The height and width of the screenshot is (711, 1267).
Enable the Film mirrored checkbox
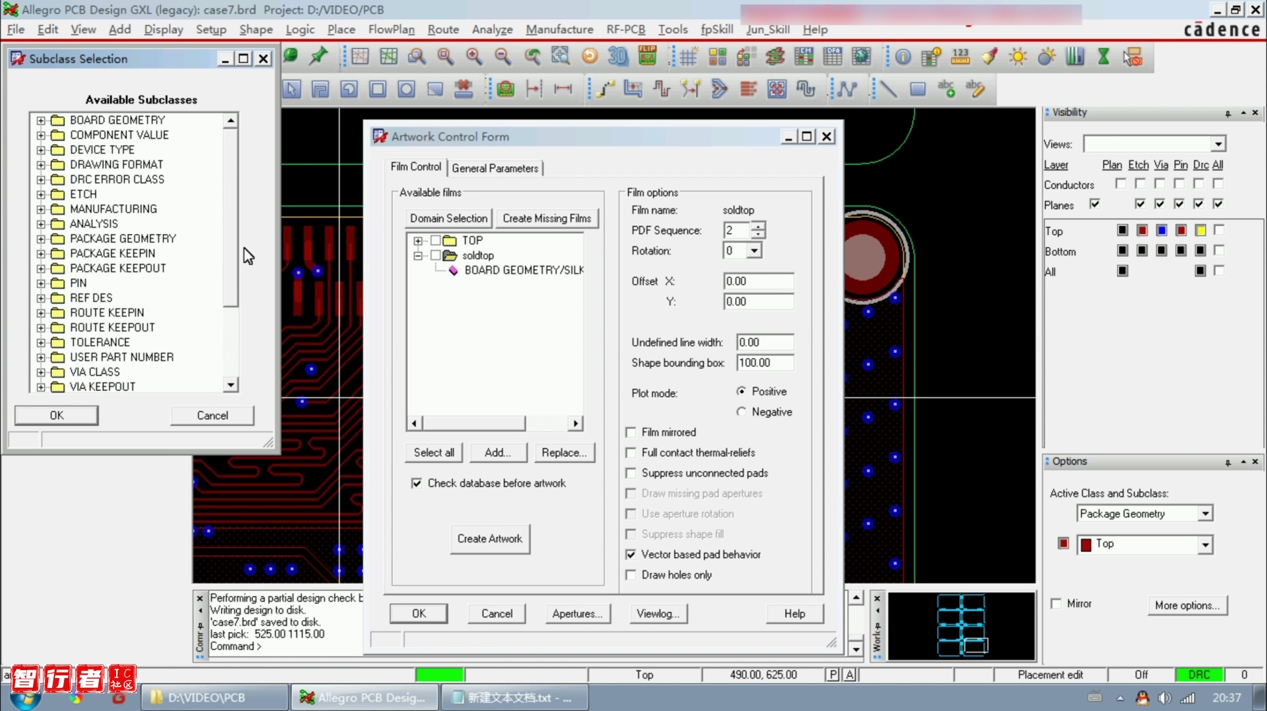click(x=631, y=432)
